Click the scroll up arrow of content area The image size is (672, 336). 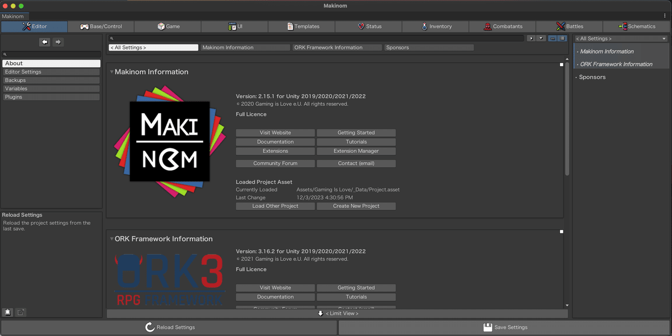[567, 58]
